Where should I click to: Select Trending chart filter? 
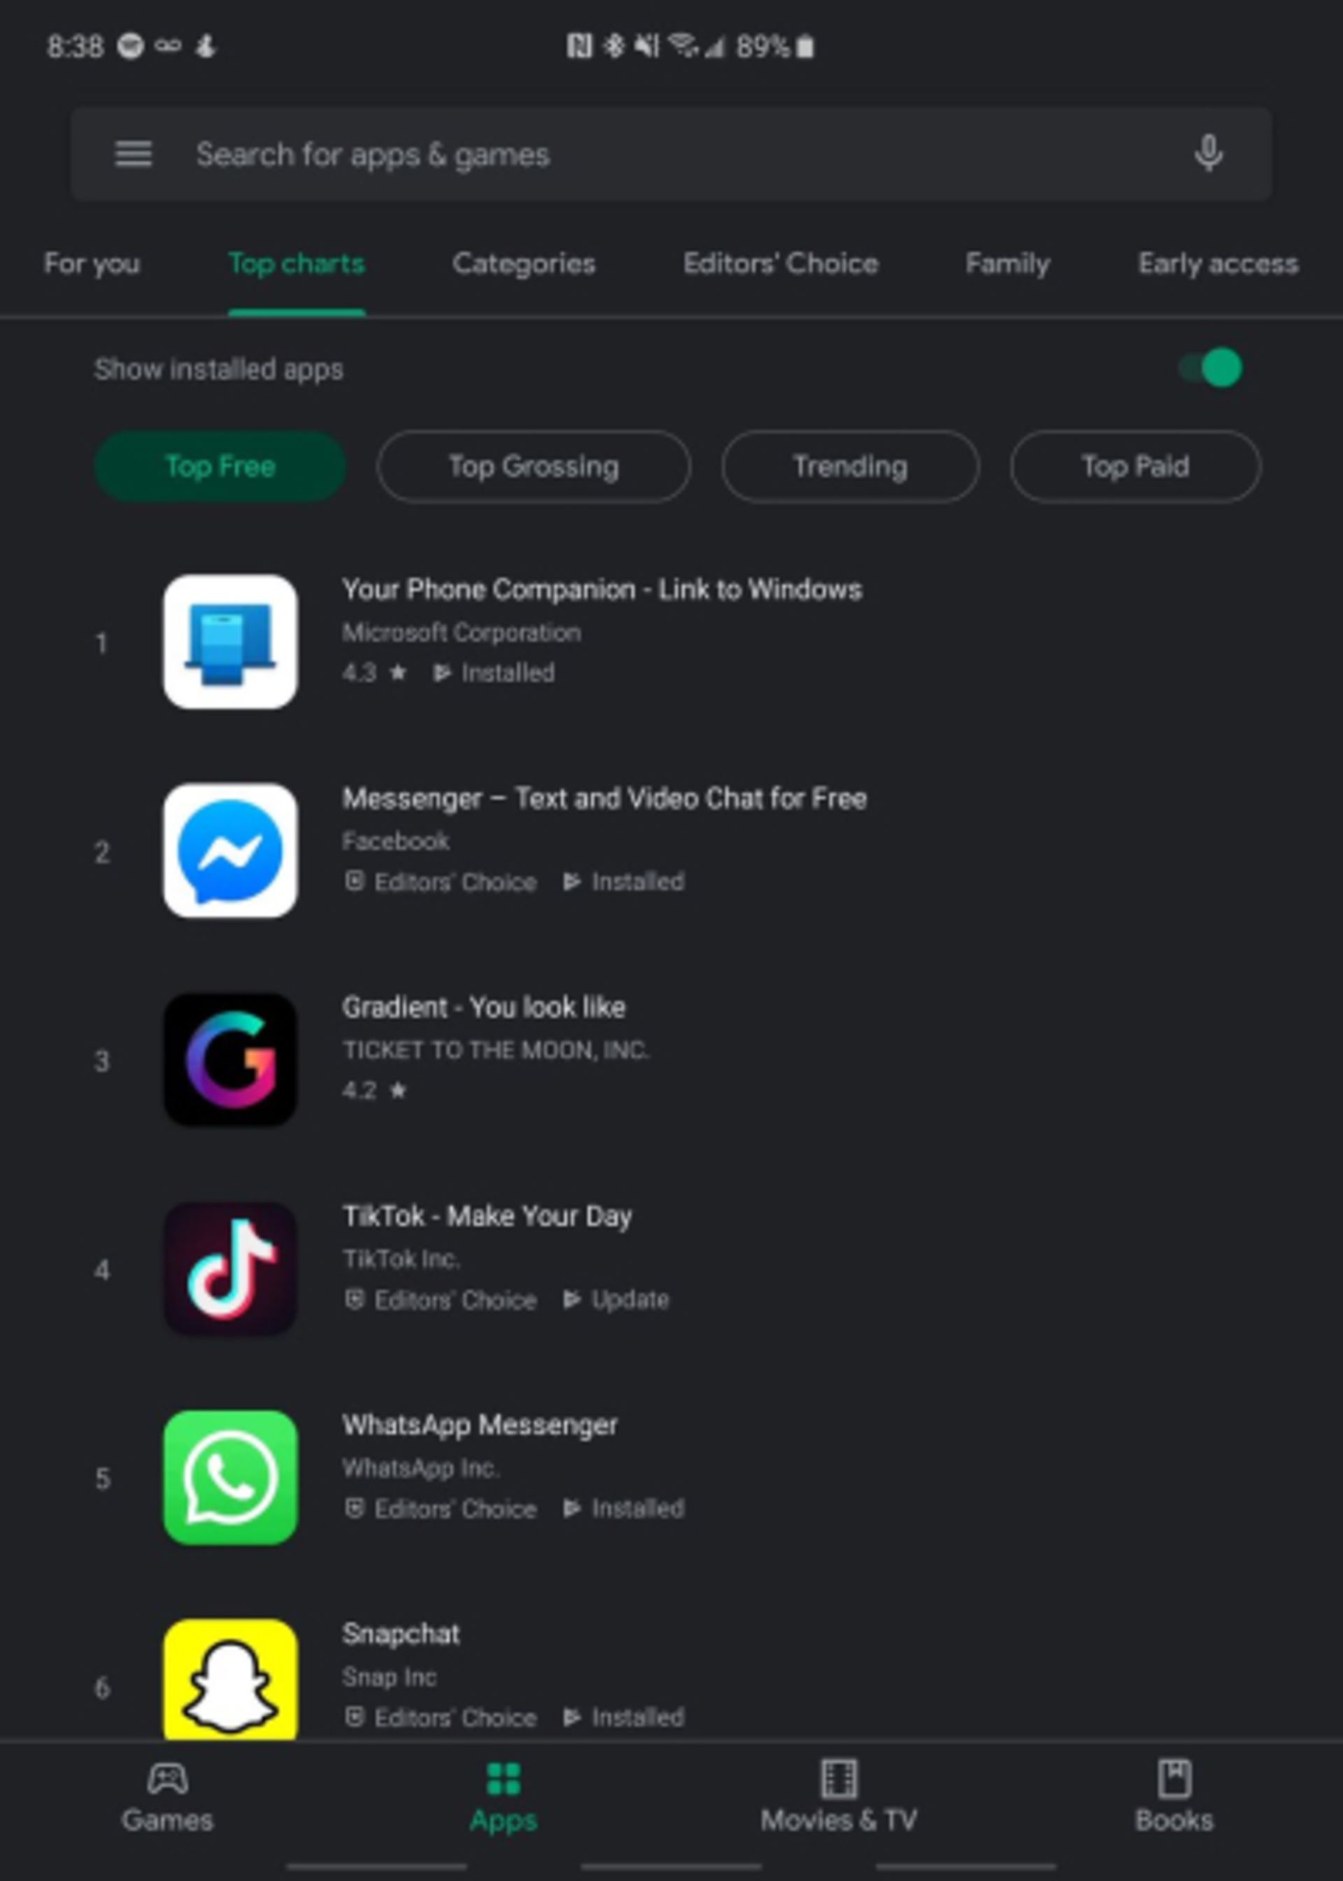851,467
